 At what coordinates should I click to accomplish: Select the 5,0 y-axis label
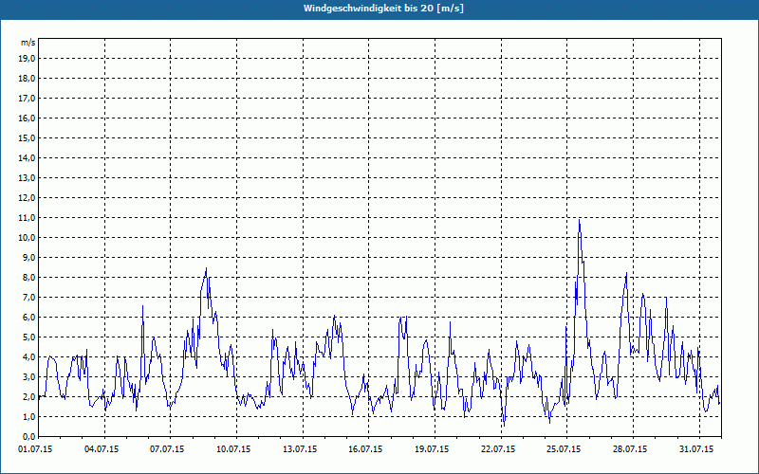point(28,337)
